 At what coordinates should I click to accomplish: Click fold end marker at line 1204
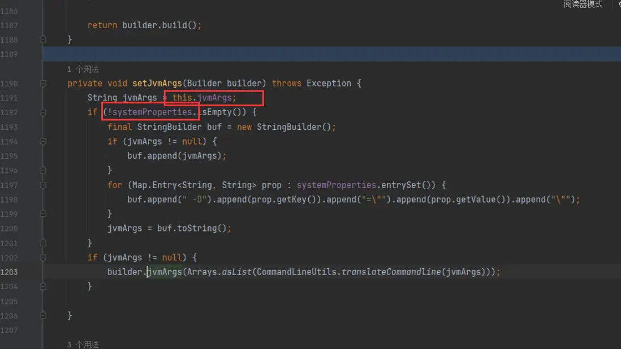pyautogui.click(x=43, y=286)
